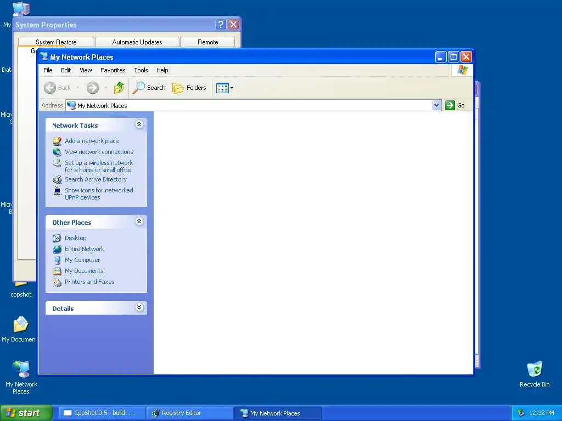Click My Network Places taskbar button

(x=278, y=413)
